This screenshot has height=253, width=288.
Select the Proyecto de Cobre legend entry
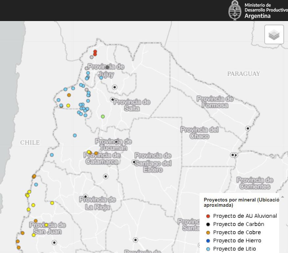click(237, 232)
